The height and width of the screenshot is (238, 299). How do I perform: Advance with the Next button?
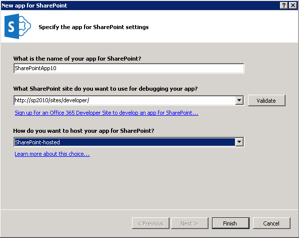189,223
